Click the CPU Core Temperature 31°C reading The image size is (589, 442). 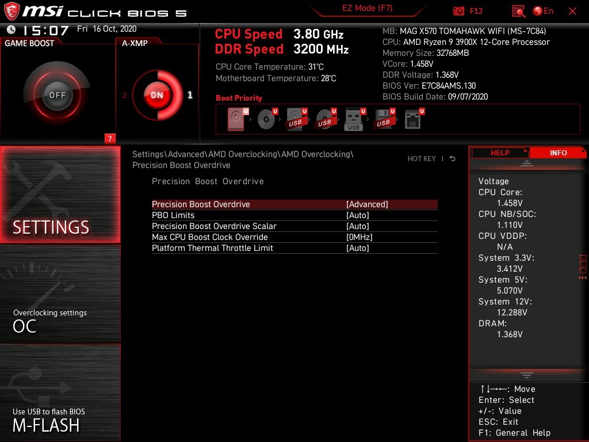pyautogui.click(x=270, y=67)
